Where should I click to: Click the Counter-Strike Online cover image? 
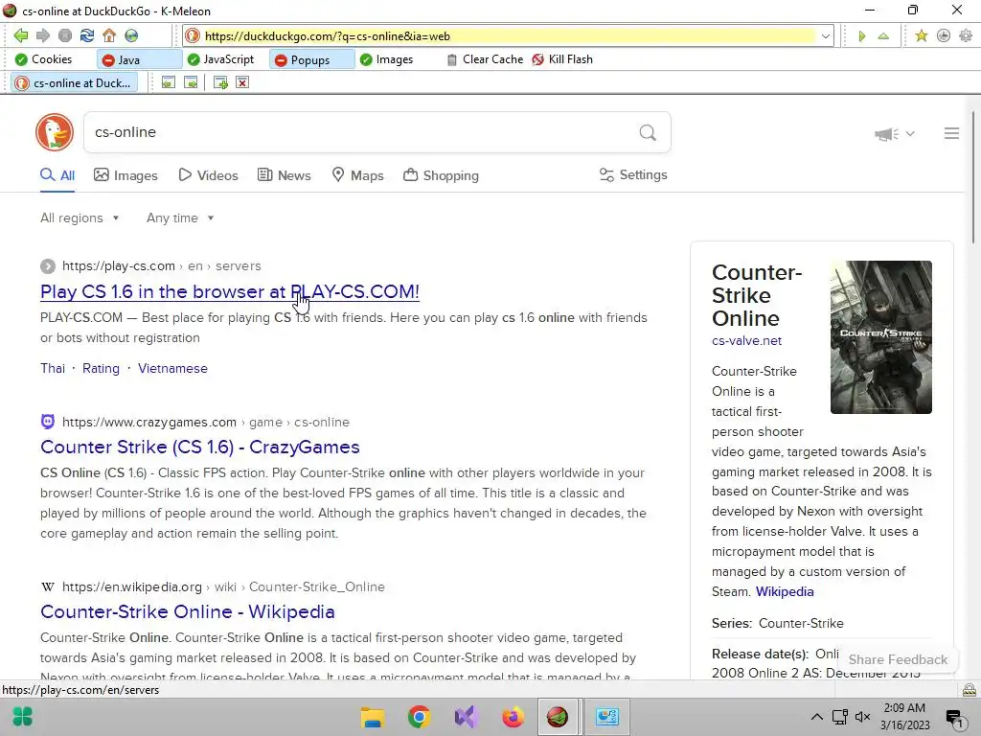point(881,336)
